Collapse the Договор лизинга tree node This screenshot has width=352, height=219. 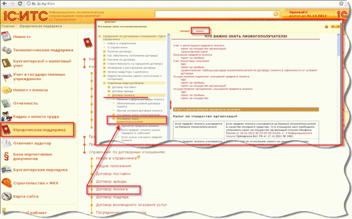[x=109, y=95]
